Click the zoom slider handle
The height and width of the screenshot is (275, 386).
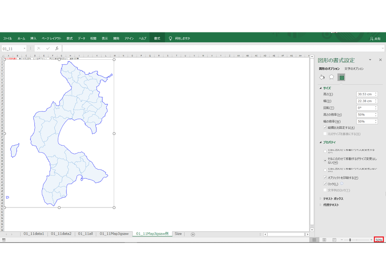coord(350,240)
